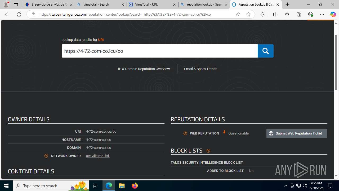Click the Questionable reputation text
The width and height of the screenshot is (339, 191).
tap(238, 133)
